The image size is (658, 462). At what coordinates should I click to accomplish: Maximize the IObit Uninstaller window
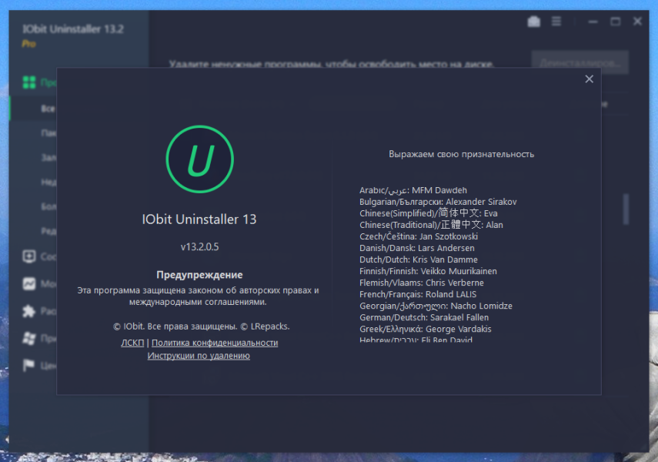point(615,22)
